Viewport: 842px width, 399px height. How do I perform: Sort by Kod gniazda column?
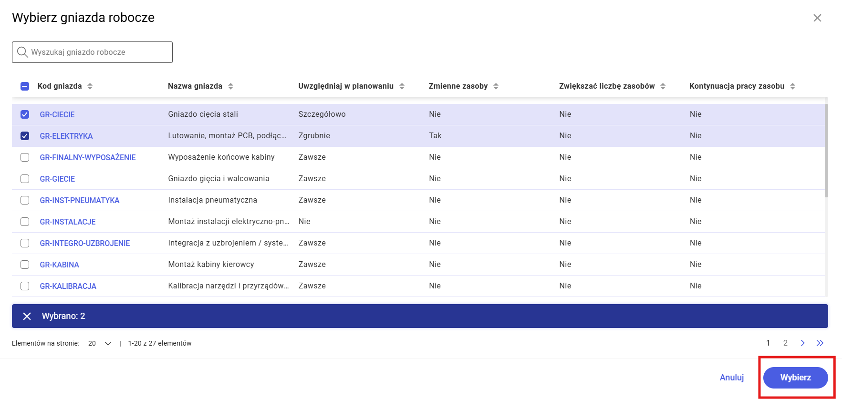[90, 86]
